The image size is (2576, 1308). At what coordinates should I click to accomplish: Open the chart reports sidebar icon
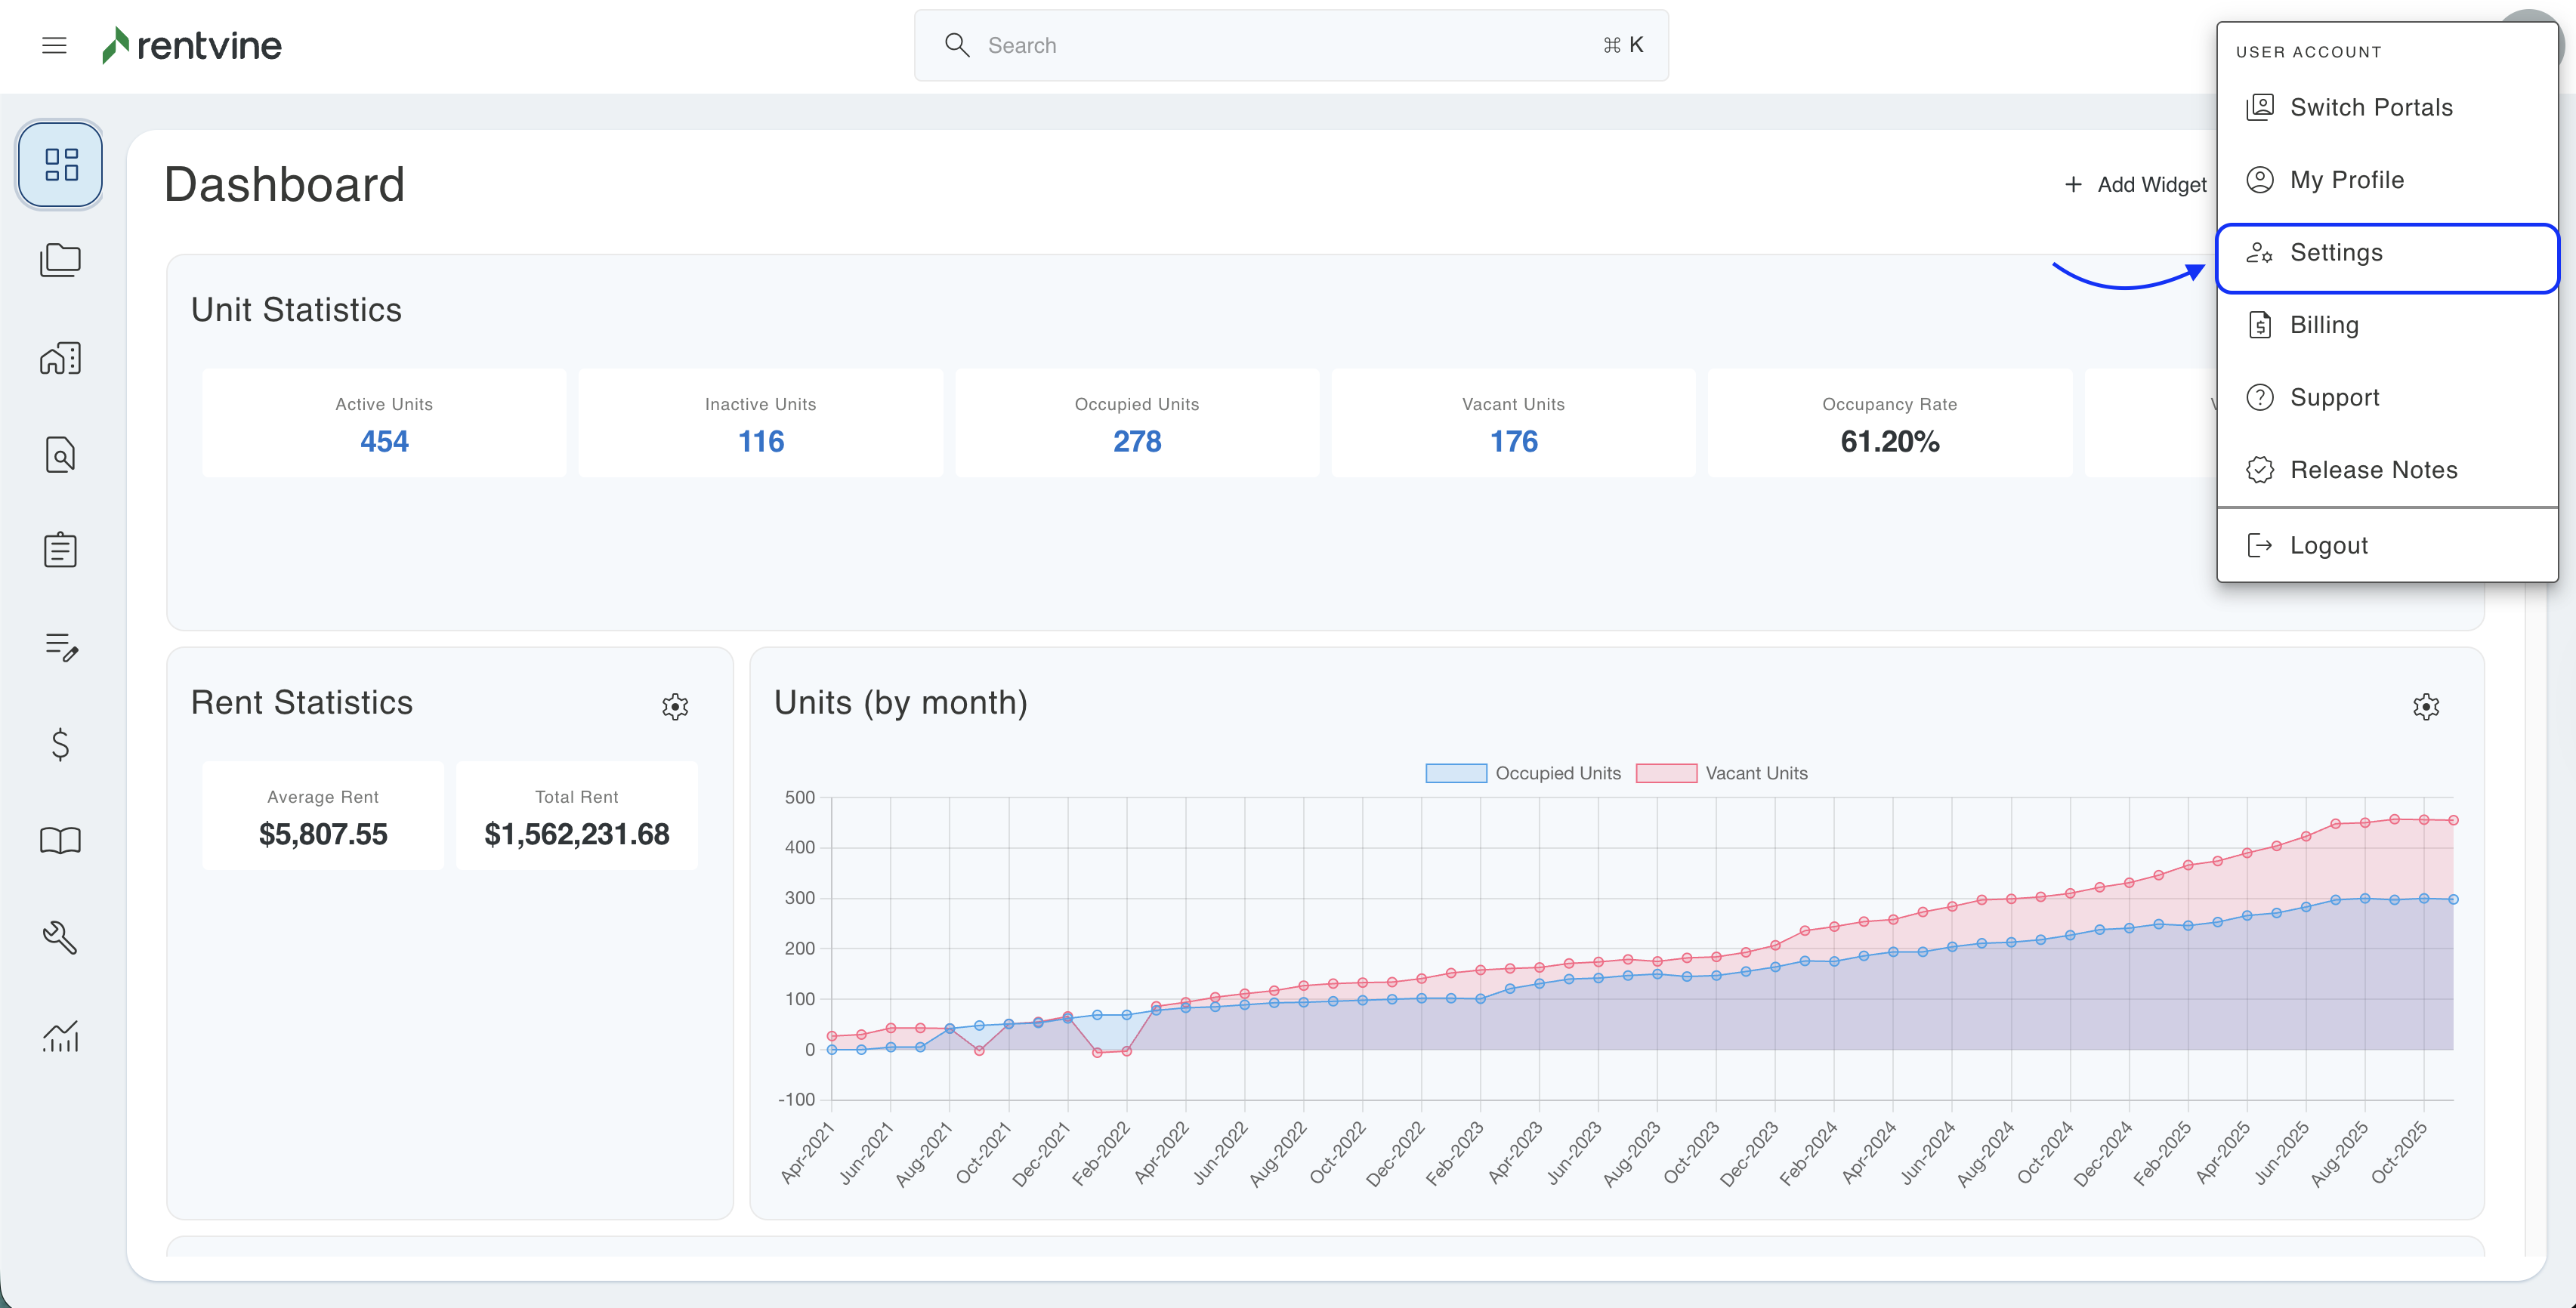pos(60,1036)
